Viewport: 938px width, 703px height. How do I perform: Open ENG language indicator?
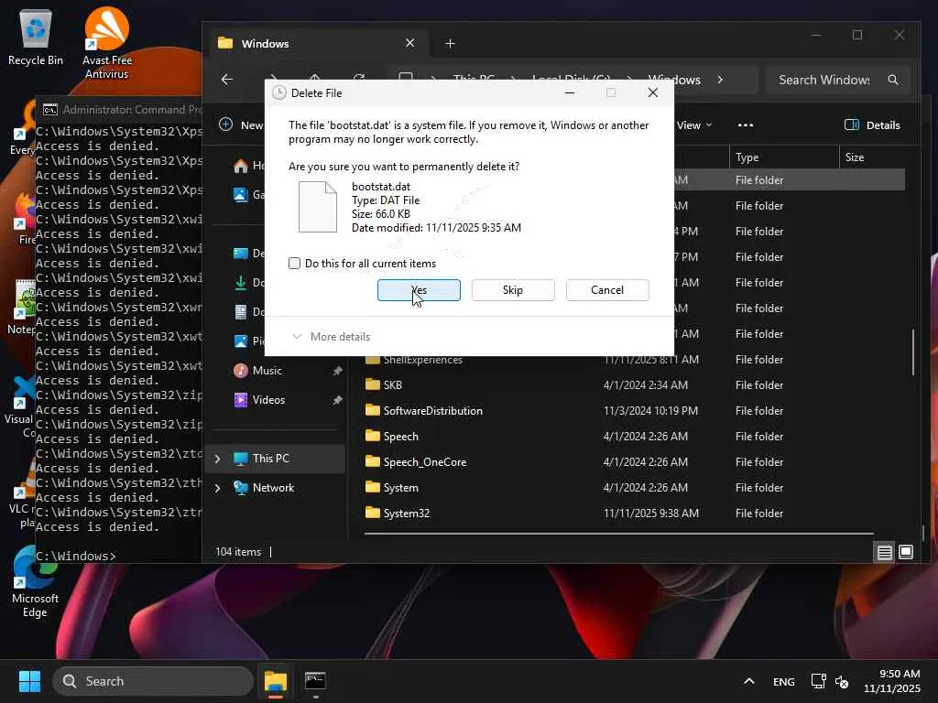(784, 681)
